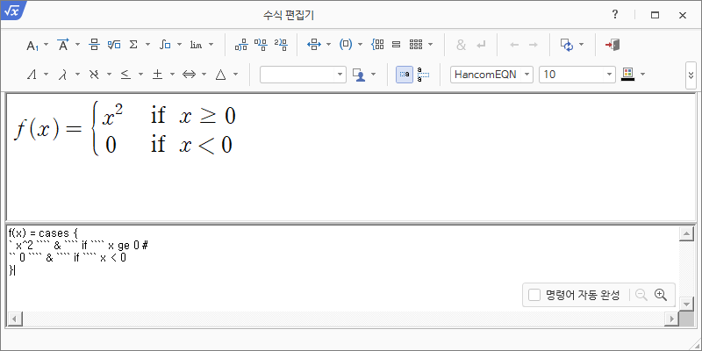Apply the vector arrow decoration icon

click(x=63, y=45)
